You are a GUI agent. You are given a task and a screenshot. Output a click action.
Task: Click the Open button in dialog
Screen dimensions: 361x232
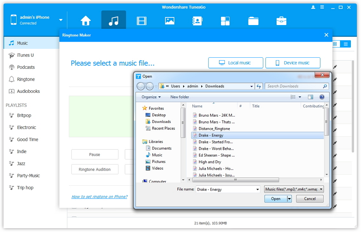(x=275, y=198)
